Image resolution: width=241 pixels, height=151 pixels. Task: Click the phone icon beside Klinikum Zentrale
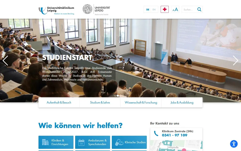click(x=156, y=133)
